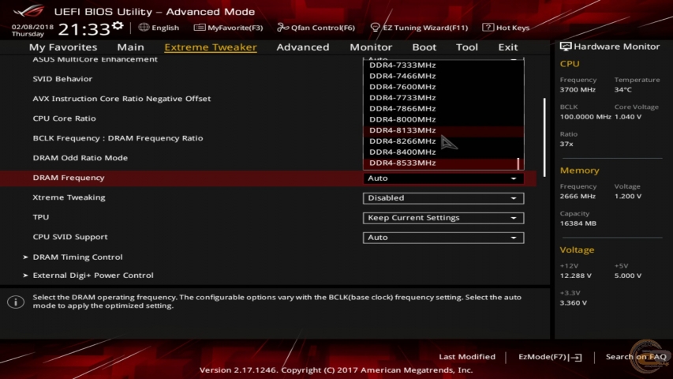Screen dimensions: 673x379
Task: Open the TPU Keep Current Settings dropdown
Action: point(443,218)
